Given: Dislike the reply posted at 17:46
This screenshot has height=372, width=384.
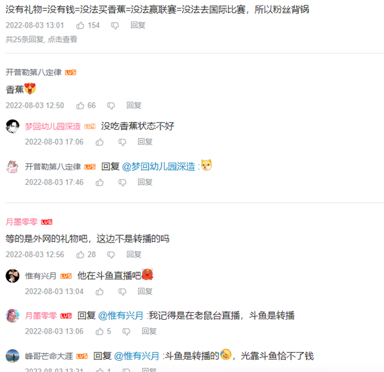Looking at the screenshot, I should coord(122,182).
